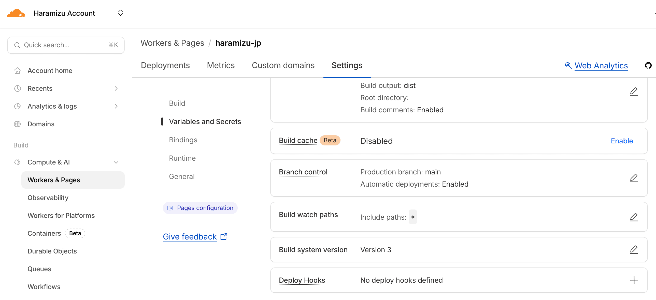
Task: Click the Domains globe icon
Action: [x=17, y=124]
